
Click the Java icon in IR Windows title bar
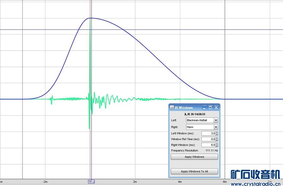172,107
